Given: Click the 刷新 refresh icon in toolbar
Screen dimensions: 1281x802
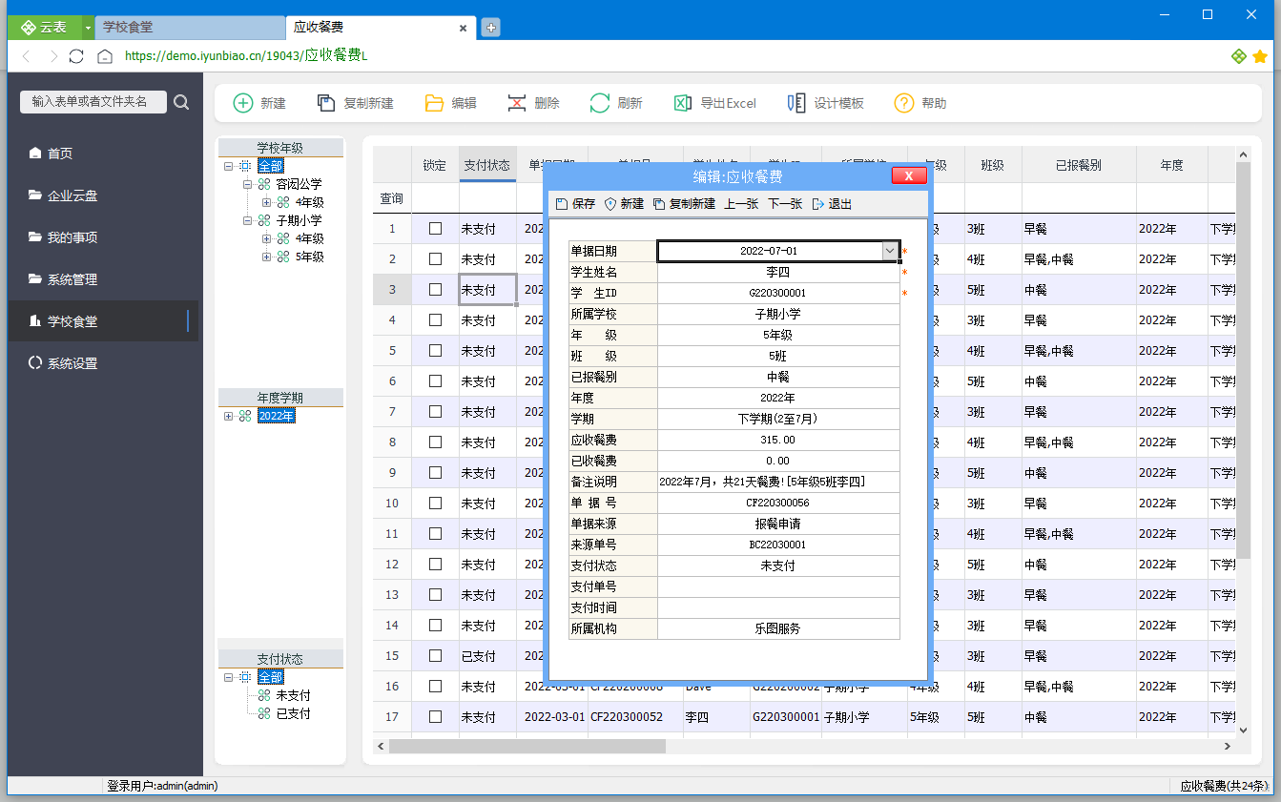Looking at the screenshot, I should [600, 103].
